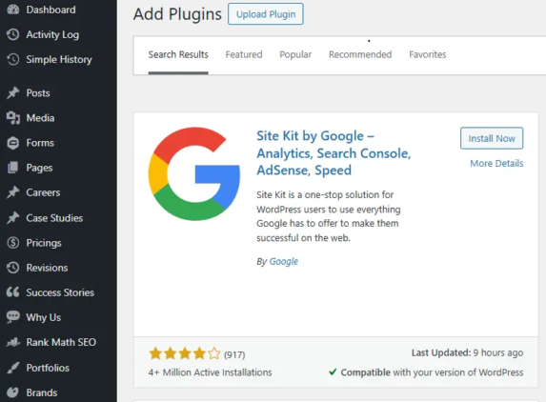Click the Case Studies pin icon

(x=13, y=218)
